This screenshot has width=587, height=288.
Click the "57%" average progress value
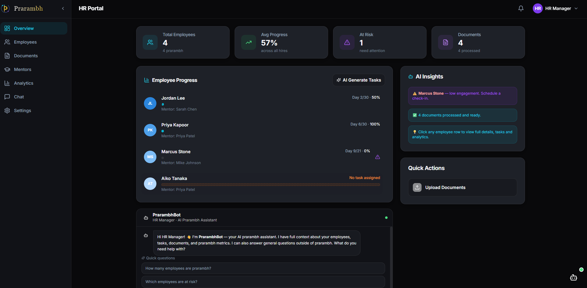tap(269, 43)
